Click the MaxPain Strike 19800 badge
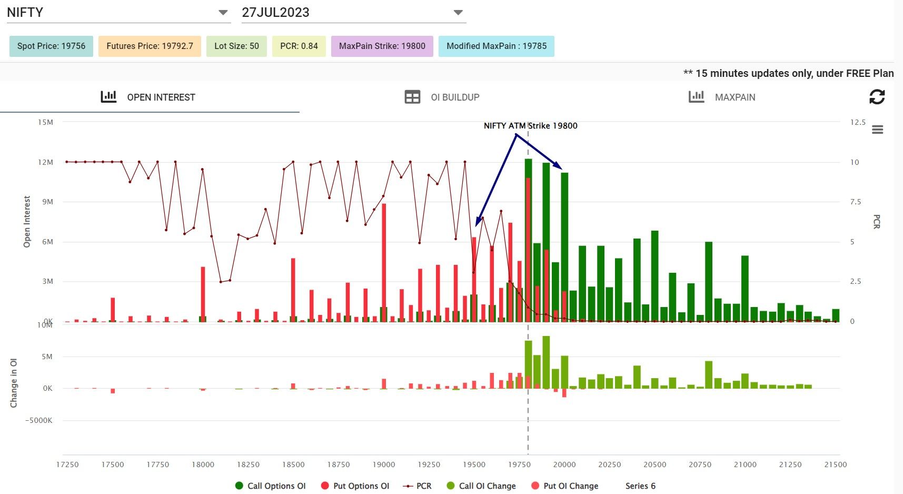Viewport: 903px width, 494px height. point(382,46)
